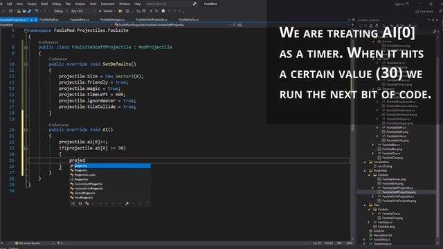Collapse the Tiles folder in Solution Explorer

(x=365, y=205)
